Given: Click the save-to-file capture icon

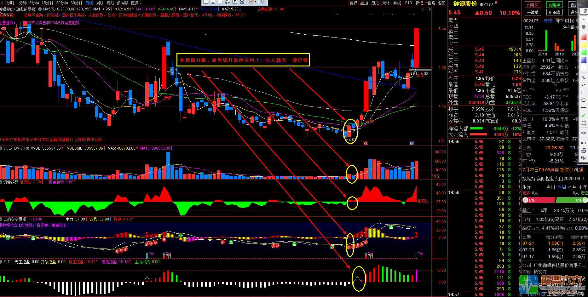Looking at the screenshot, I should click(242, 2).
